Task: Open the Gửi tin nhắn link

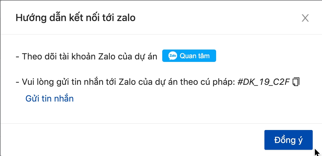Action: tap(50, 99)
